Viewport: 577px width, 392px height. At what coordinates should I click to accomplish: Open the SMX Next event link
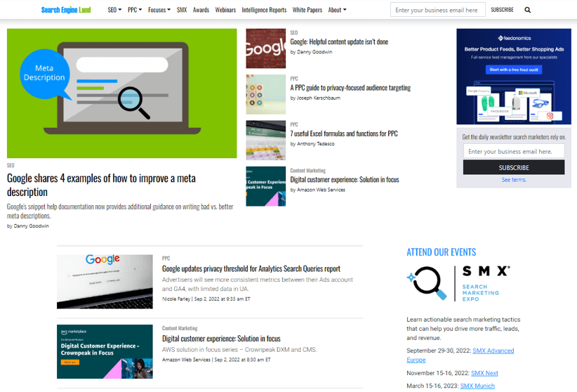[x=484, y=373]
